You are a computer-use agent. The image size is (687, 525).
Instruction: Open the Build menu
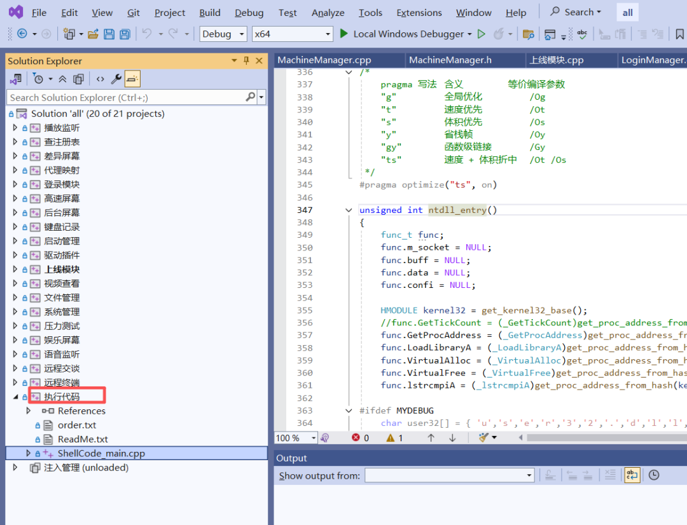pos(210,13)
